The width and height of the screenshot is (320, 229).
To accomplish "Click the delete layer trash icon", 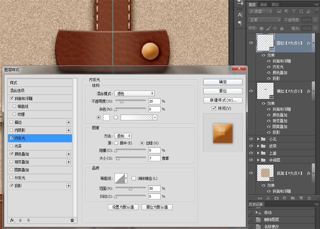I will click(309, 198).
